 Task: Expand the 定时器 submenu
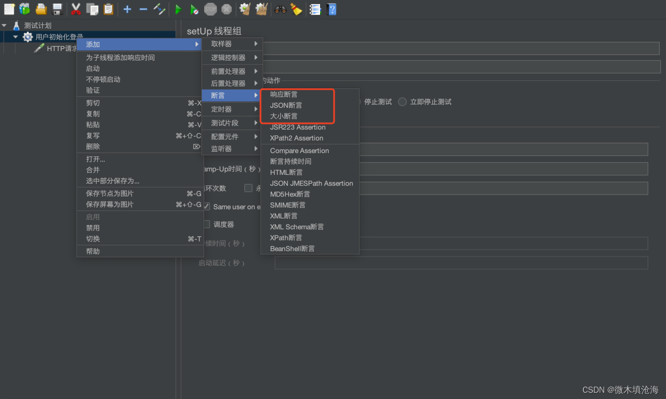tap(232, 109)
